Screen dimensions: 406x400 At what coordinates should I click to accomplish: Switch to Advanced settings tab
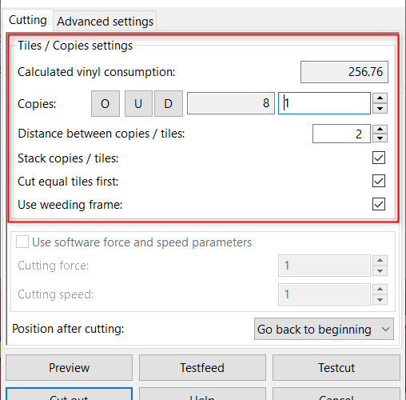pyautogui.click(x=105, y=22)
